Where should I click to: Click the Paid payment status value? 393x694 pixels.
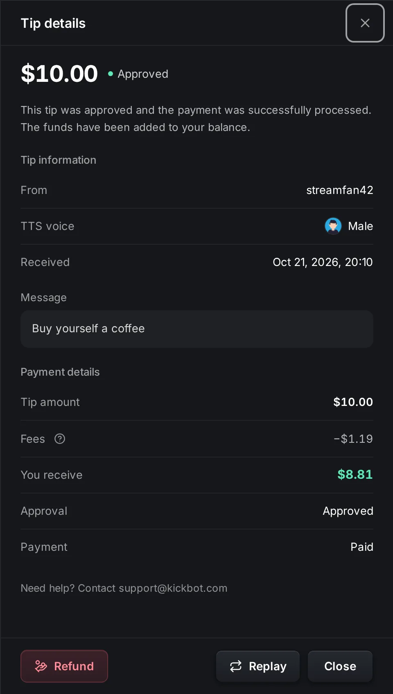pyautogui.click(x=362, y=547)
